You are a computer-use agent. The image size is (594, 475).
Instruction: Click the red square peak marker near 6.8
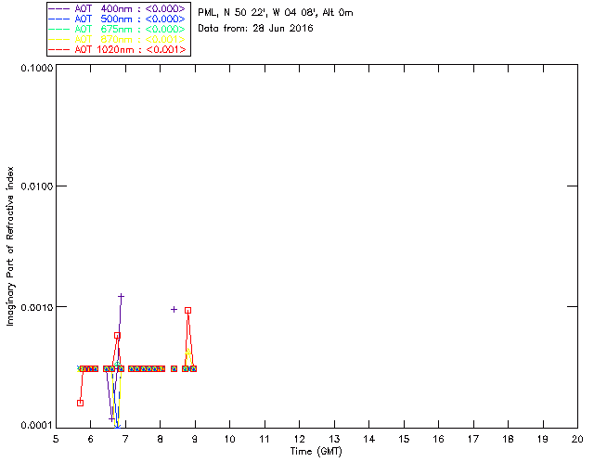118,335
